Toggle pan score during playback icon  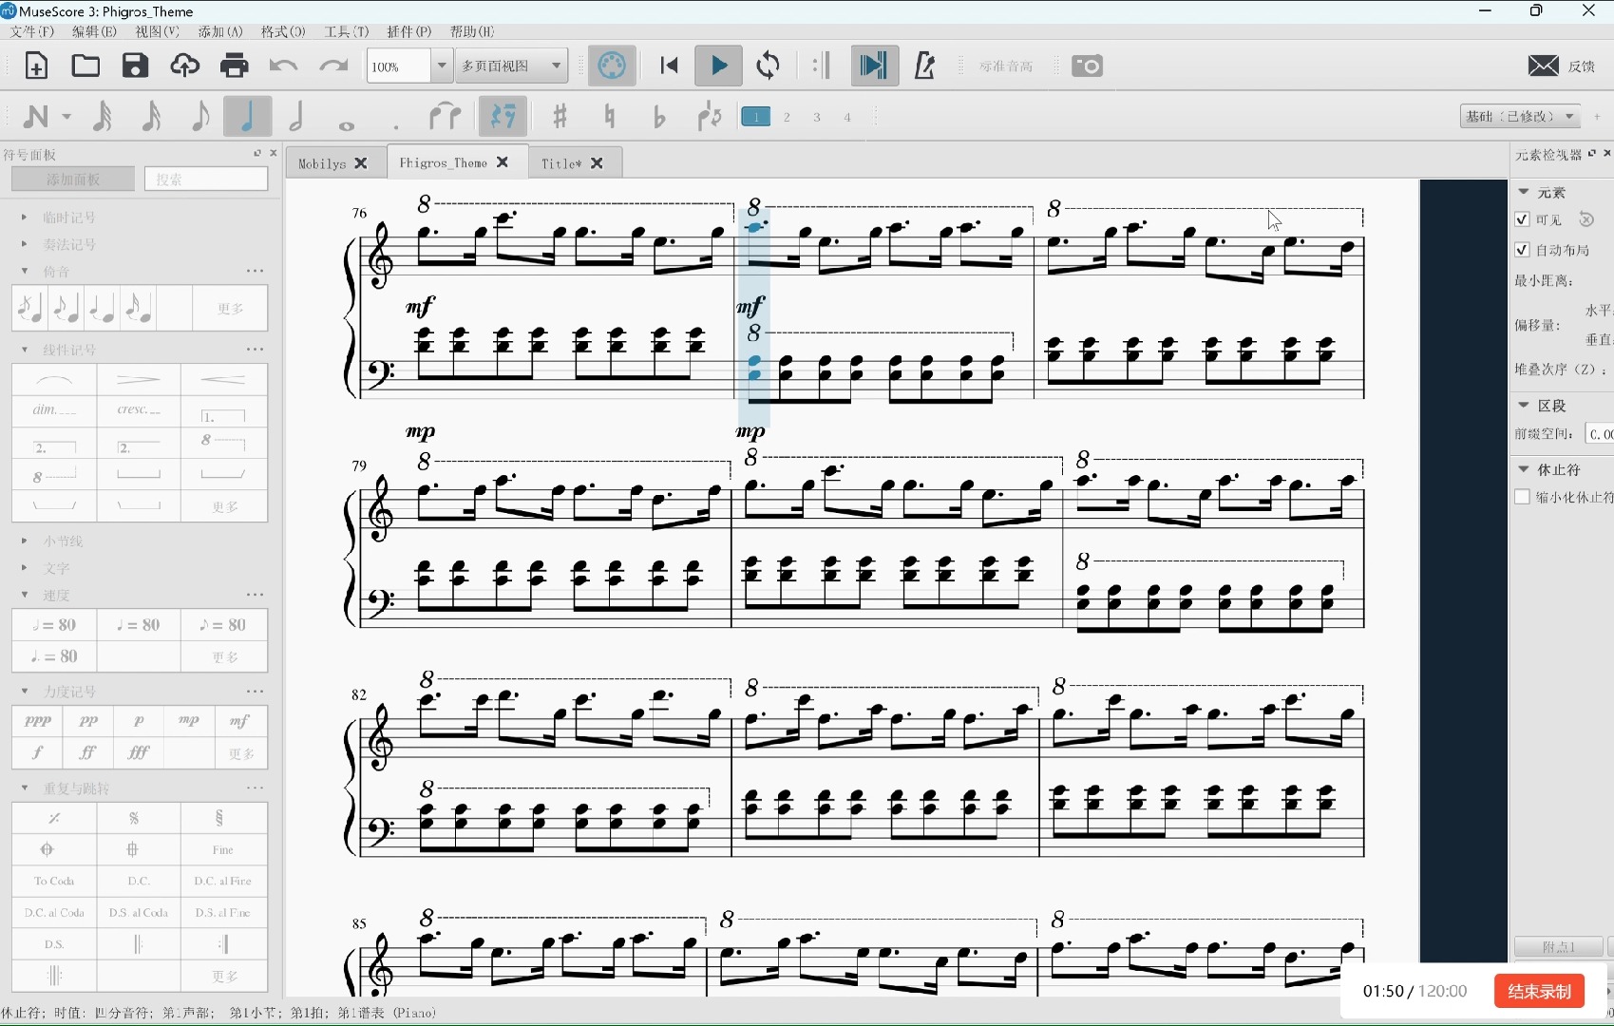click(x=874, y=66)
